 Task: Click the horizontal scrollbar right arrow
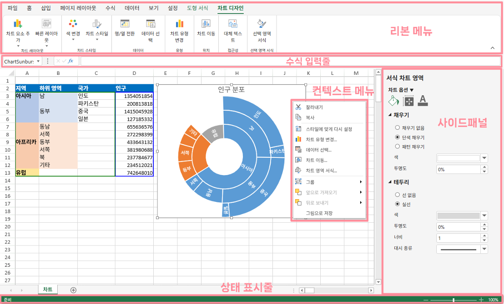pyautogui.click(x=371, y=290)
